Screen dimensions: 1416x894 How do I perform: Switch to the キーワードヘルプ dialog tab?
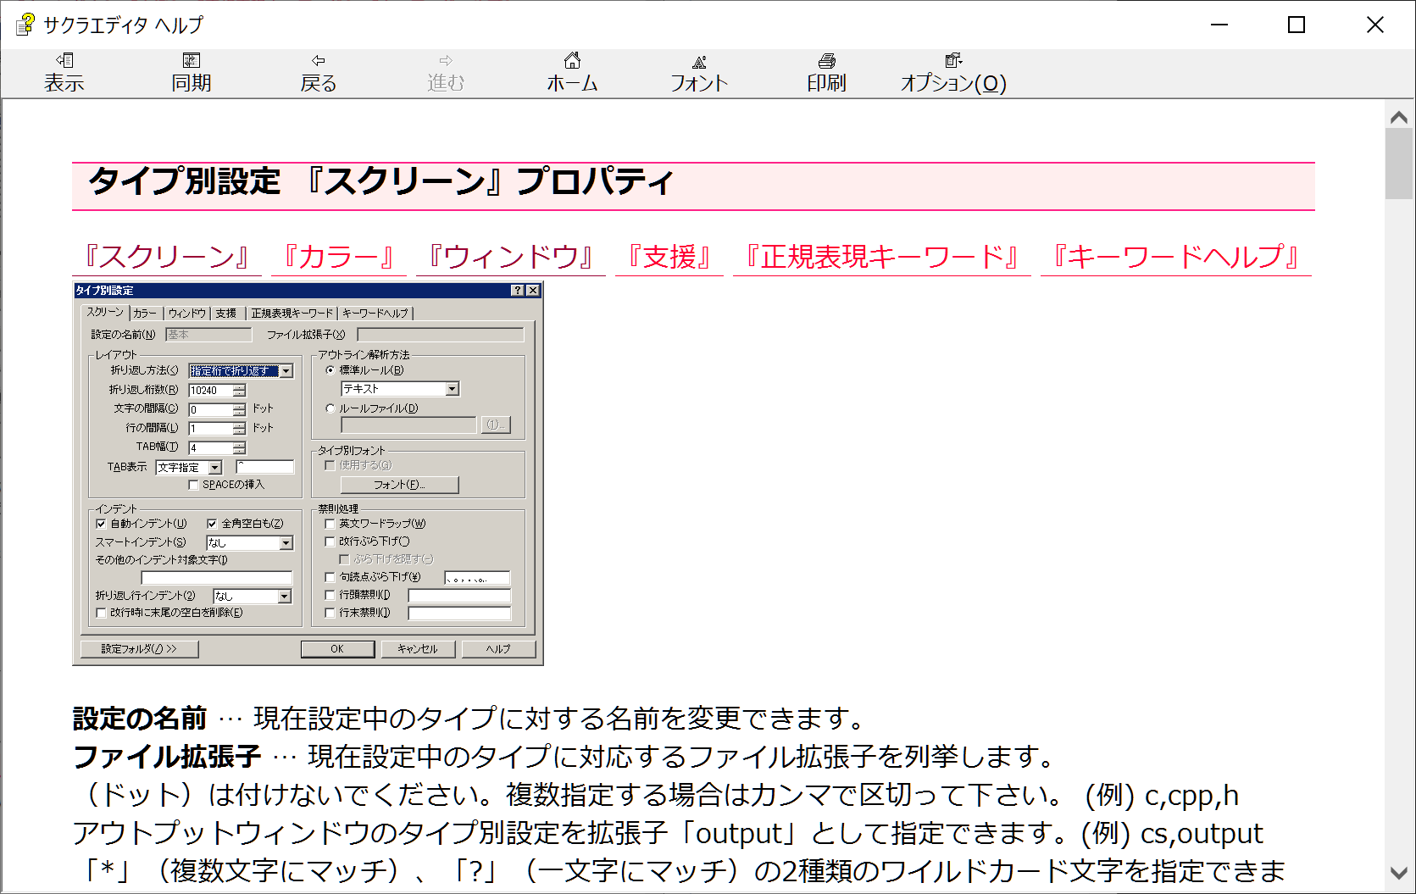pos(375,314)
